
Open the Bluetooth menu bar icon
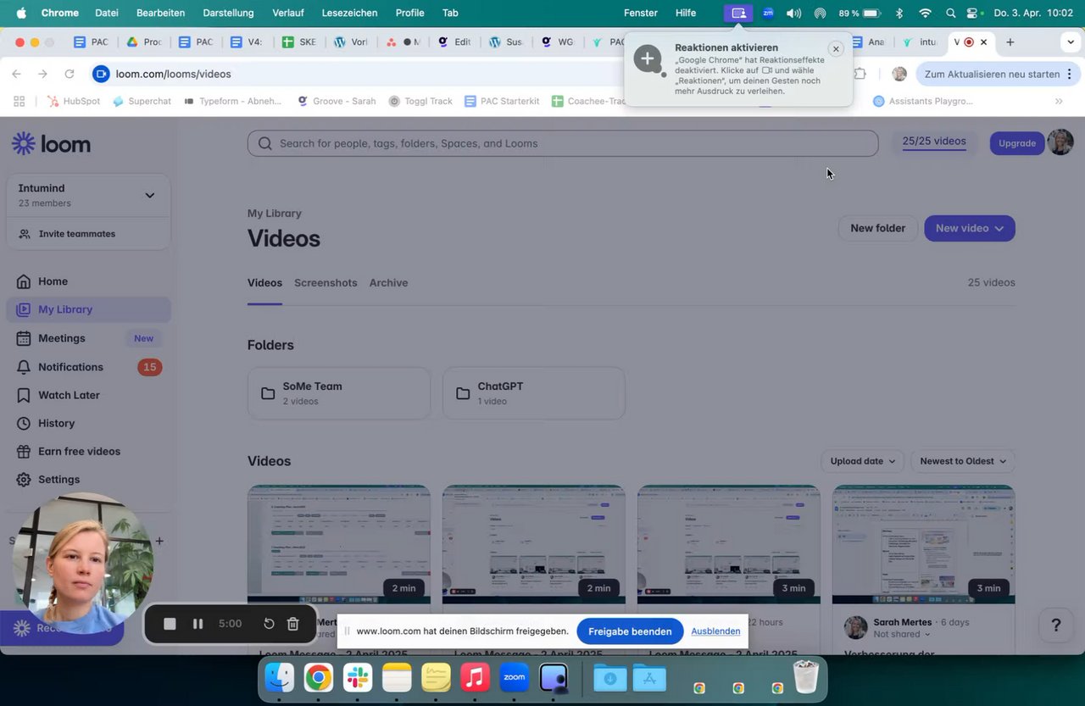(900, 13)
